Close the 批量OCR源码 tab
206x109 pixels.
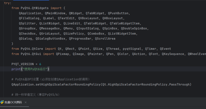pyautogui.click(x=25, y=102)
